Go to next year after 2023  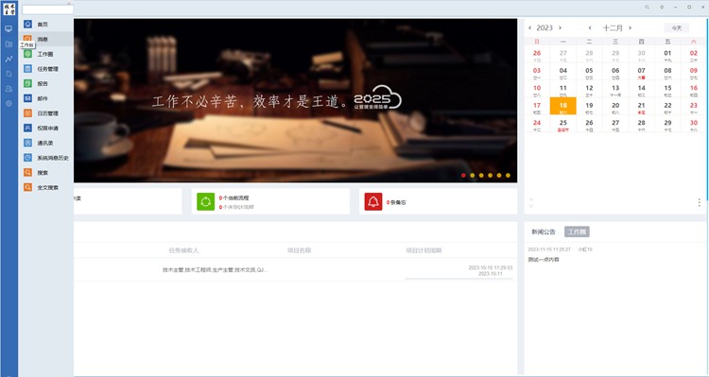point(561,28)
